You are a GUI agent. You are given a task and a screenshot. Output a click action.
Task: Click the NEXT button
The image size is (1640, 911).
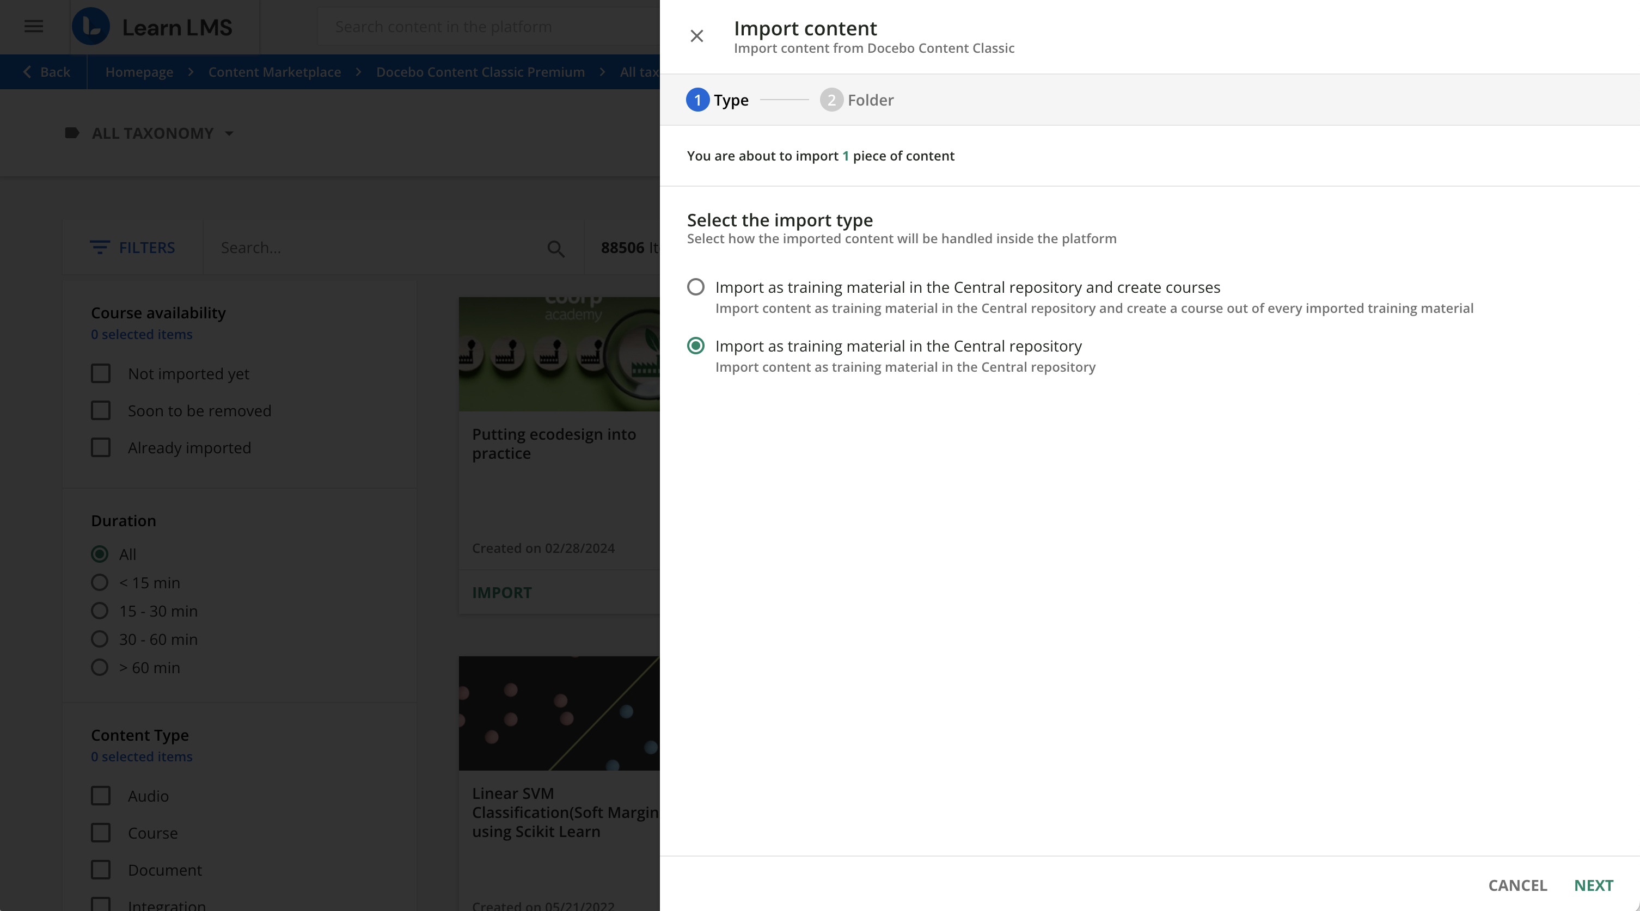(1594, 885)
